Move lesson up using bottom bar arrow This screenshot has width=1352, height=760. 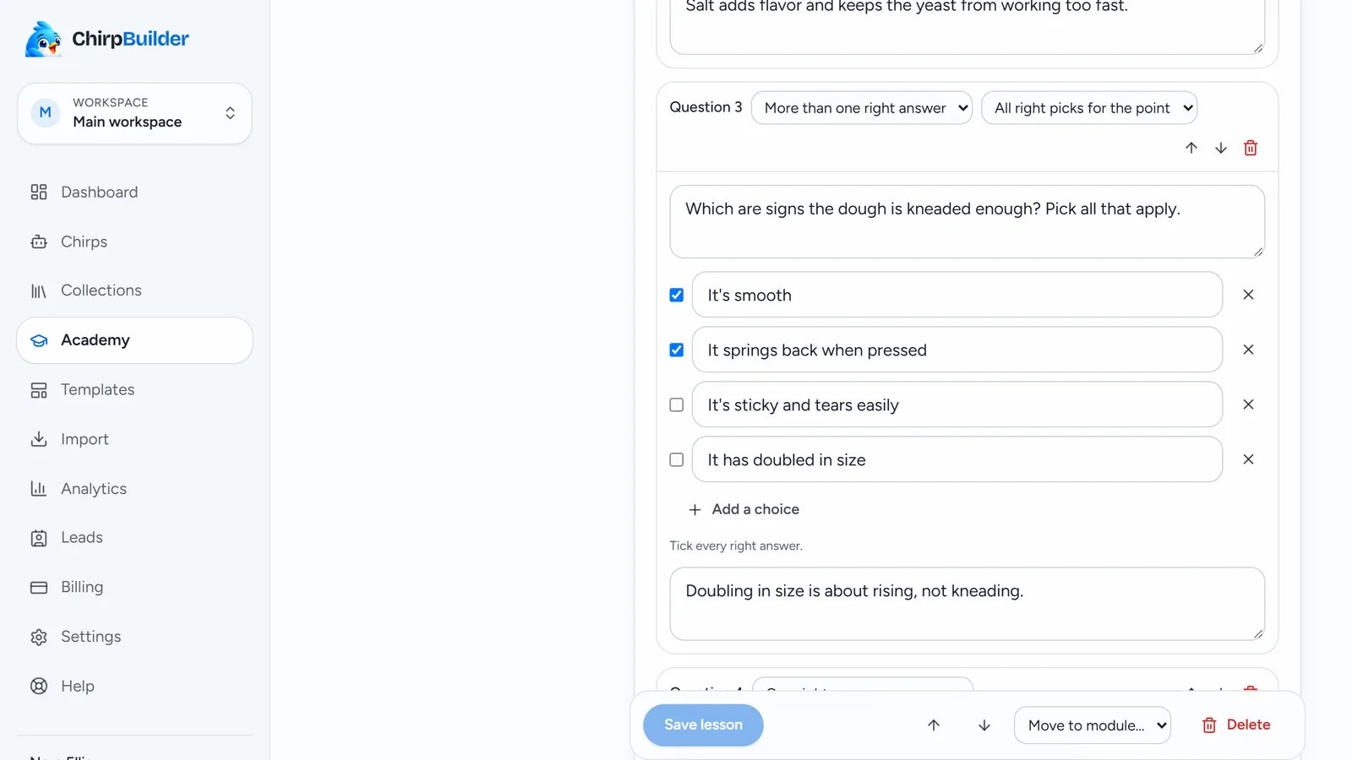[x=934, y=725]
